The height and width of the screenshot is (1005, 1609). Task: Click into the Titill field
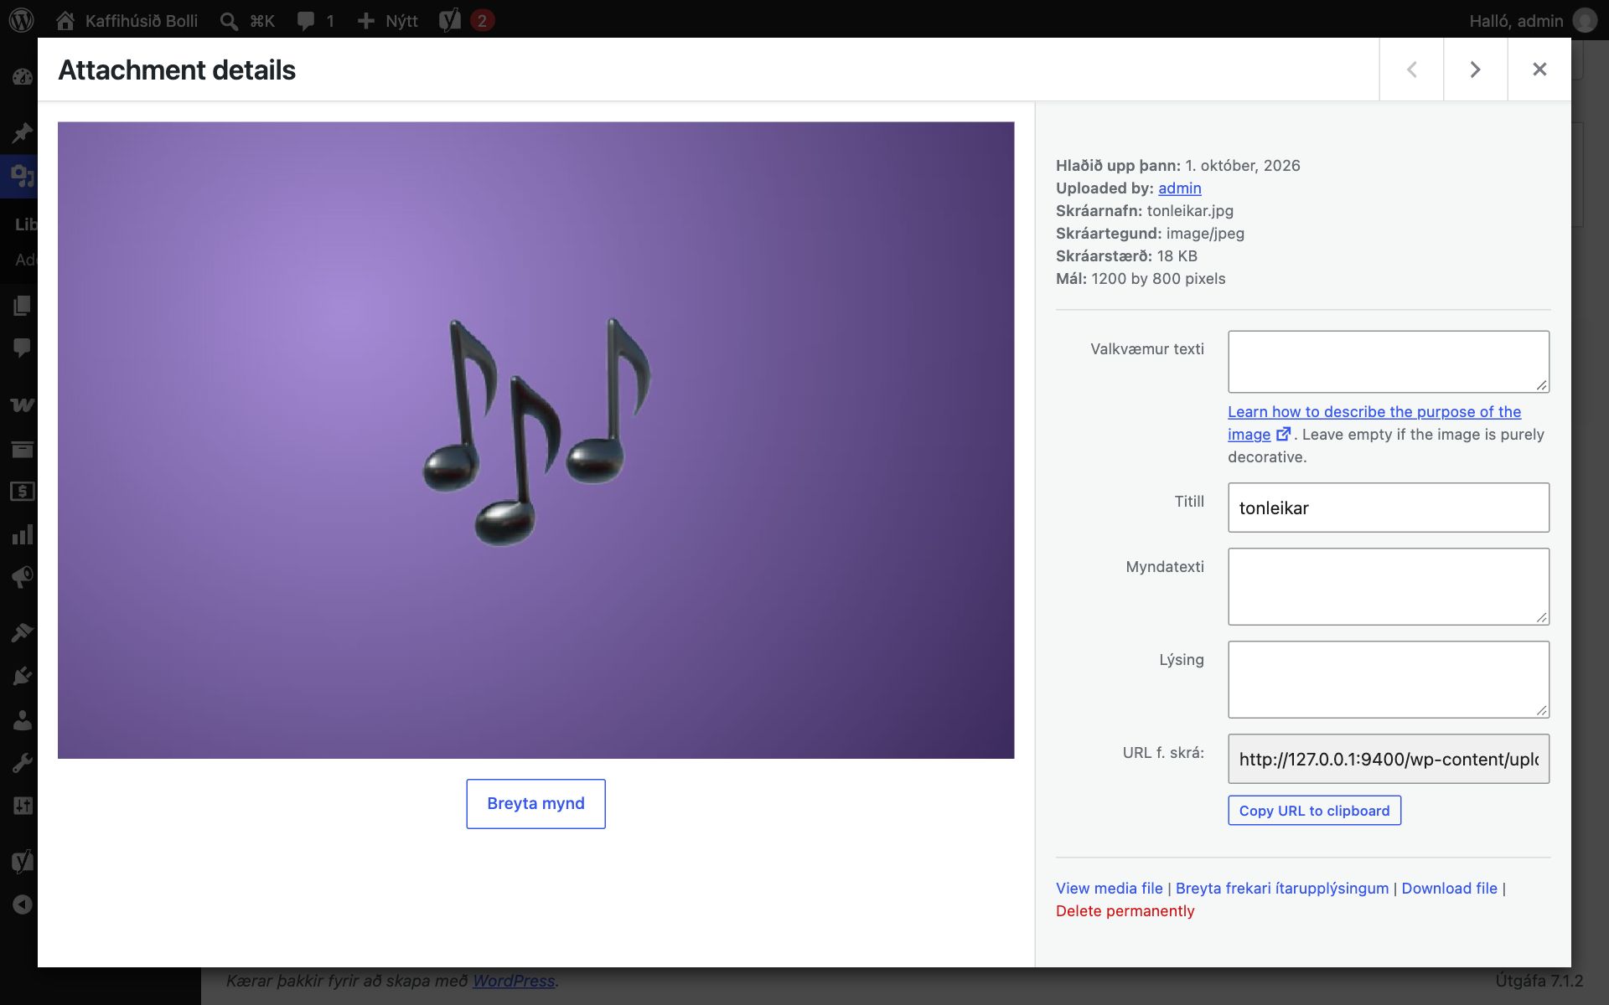(x=1389, y=508)
